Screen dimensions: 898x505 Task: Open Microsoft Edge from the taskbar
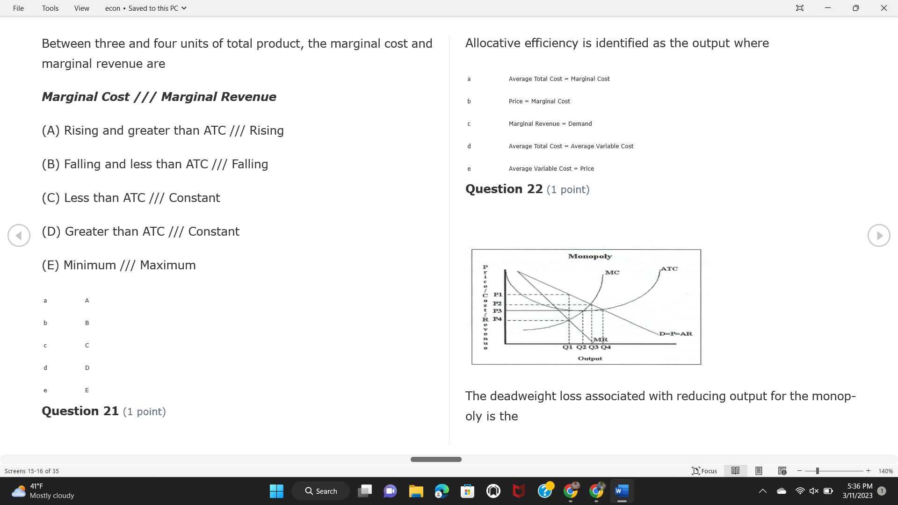coord(442,491)
